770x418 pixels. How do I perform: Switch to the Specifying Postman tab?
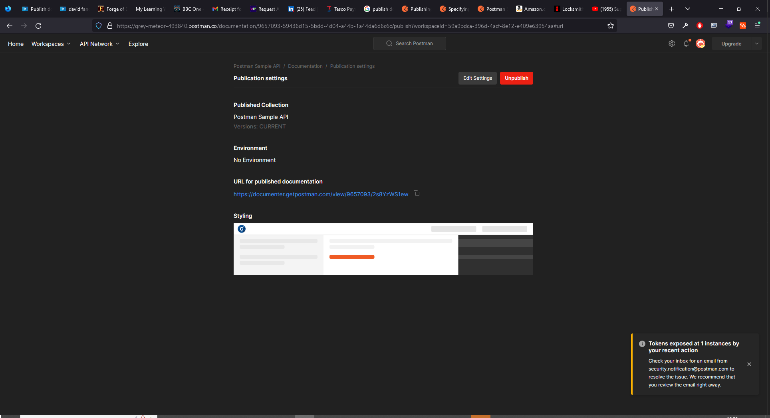(x=454, y=9)
